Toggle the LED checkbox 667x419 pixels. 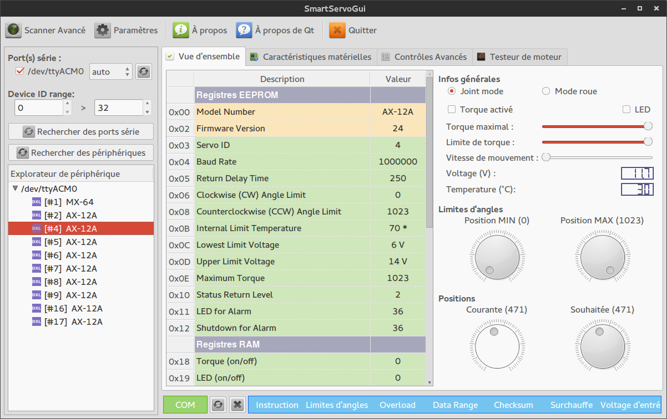[x=626, y=110]
